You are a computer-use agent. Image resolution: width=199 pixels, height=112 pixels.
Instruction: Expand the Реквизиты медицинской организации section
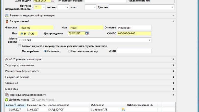pyautogui.click(x=173, y=16)
